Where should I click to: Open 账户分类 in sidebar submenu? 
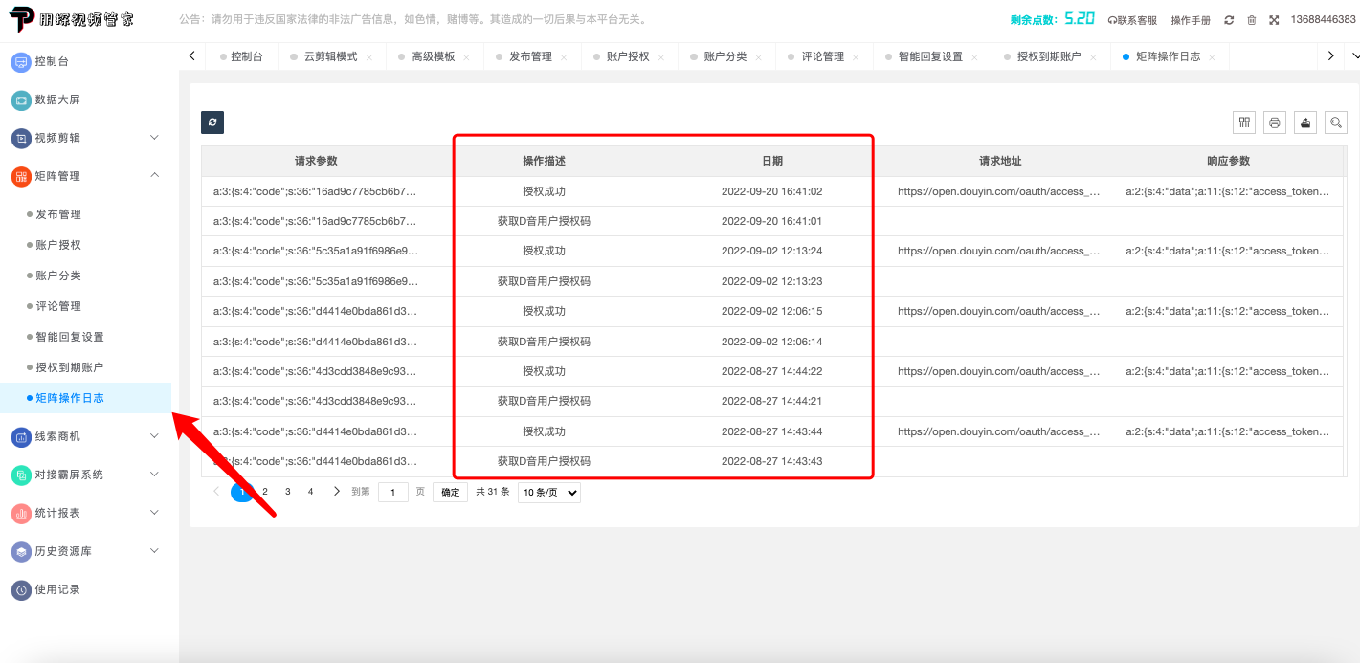coord(58,276)
